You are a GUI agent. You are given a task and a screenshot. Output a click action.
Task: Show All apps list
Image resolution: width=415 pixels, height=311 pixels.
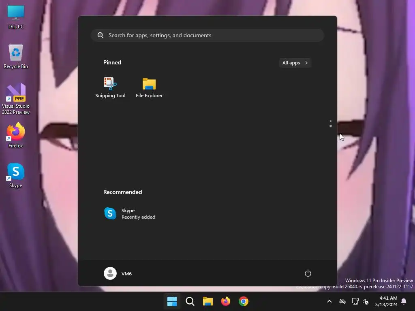[295, 63]
